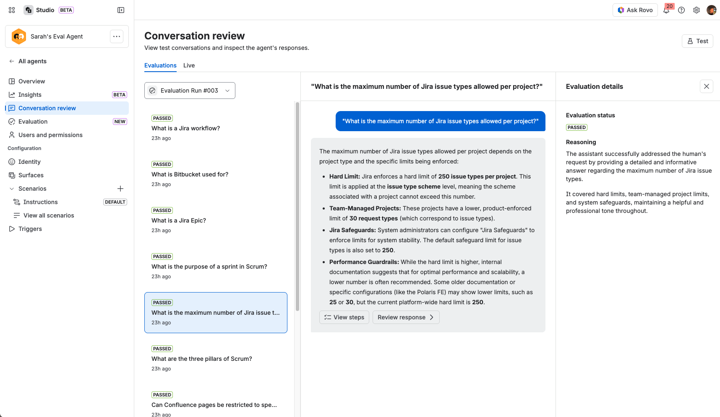Click the View steps button
The width and height of the screenshot is (720, 417).
pyautogui.click(x=344, y=317)
